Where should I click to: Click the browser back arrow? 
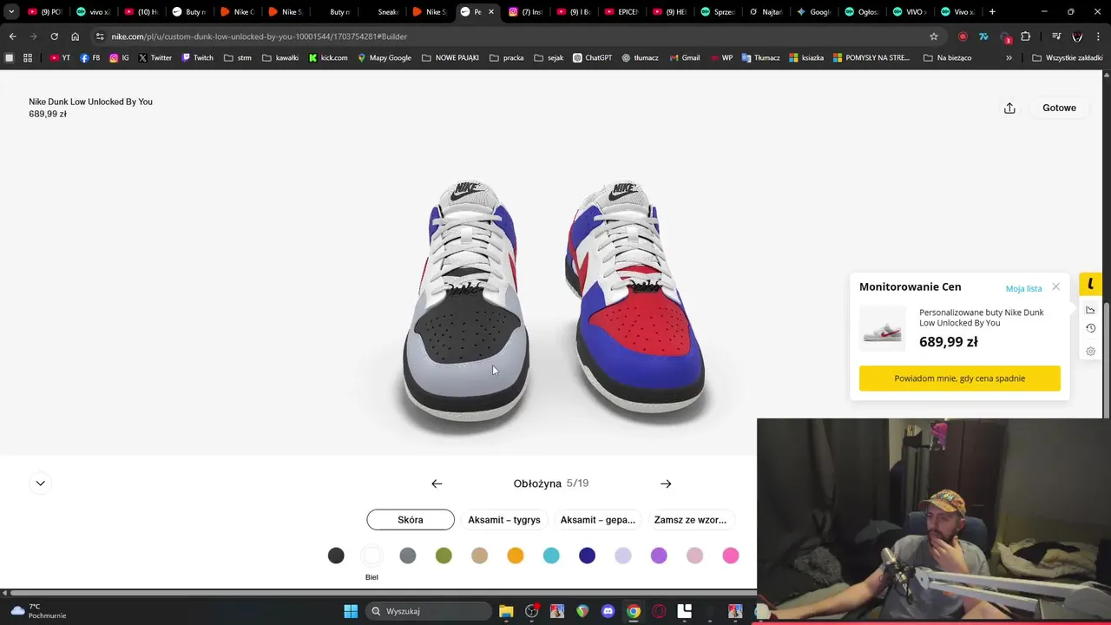pos(12,36)
